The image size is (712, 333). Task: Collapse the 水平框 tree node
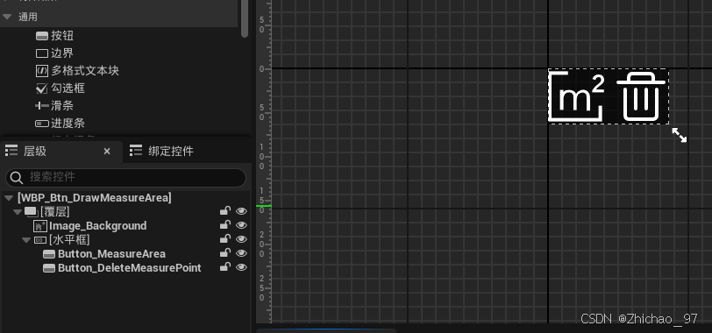[26, 240]
